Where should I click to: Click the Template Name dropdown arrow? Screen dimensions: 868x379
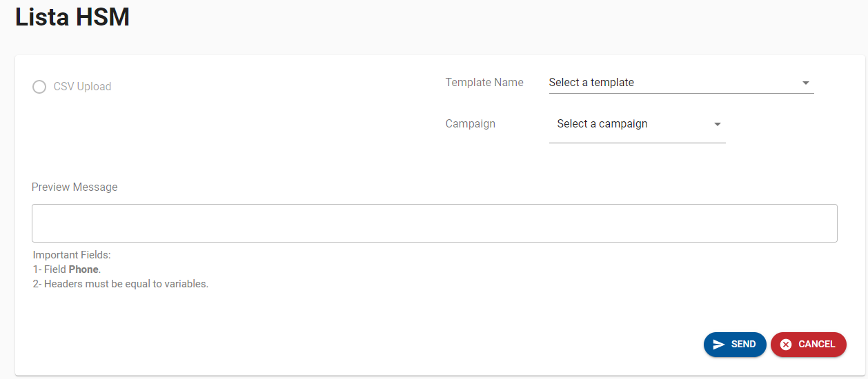coord(805,83)
